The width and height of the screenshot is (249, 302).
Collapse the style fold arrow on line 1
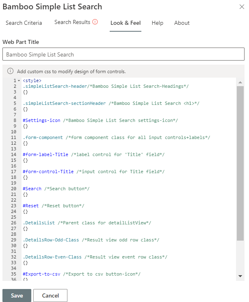pos(19,81)
